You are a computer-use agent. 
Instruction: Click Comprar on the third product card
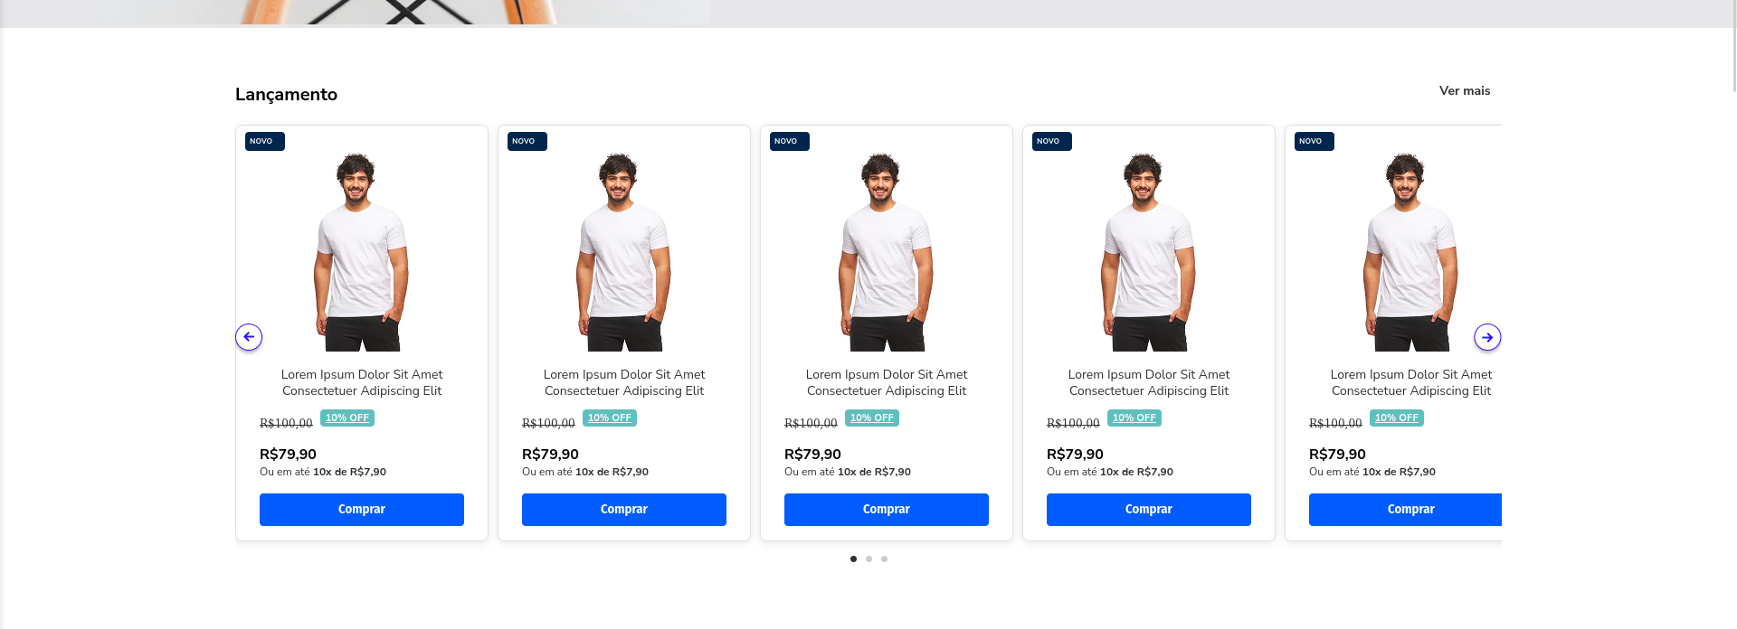[x=887, y=510]
